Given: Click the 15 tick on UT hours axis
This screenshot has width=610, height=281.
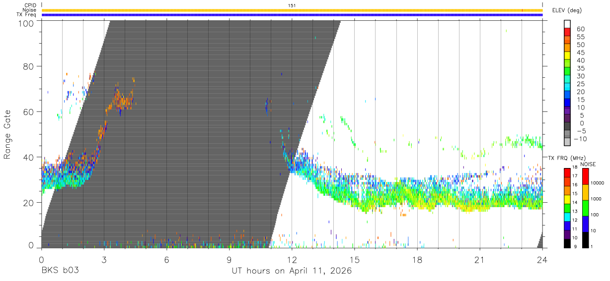Looking at the screenshot, I should point(355,260).
